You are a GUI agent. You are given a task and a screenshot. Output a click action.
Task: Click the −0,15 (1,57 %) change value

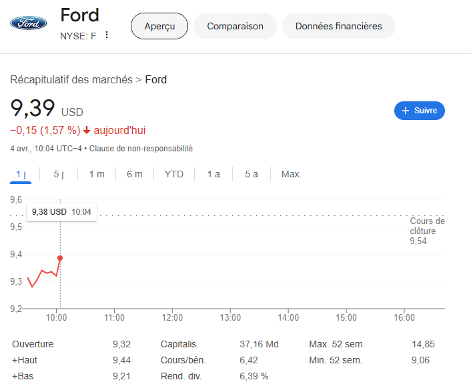tap(45, 130)
